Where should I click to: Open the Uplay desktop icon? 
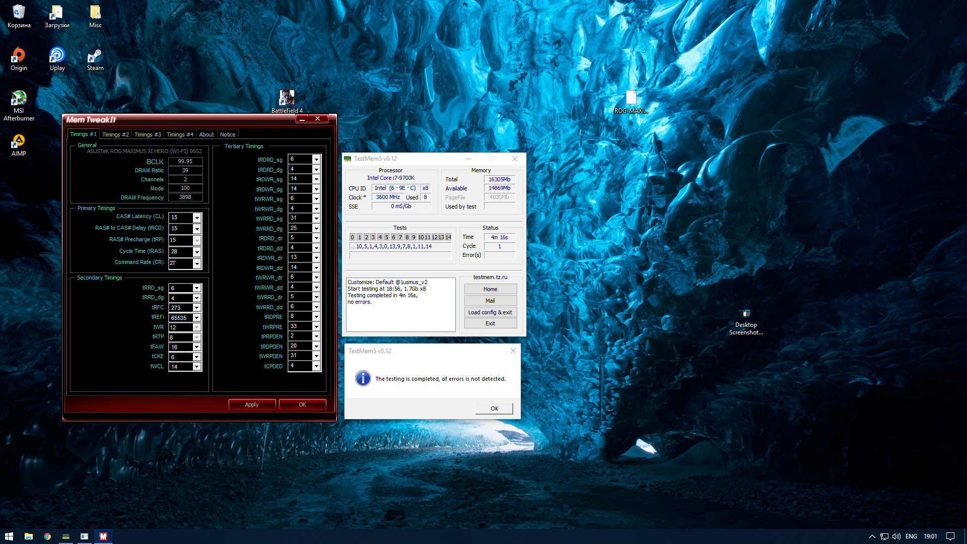coord(57,55)
